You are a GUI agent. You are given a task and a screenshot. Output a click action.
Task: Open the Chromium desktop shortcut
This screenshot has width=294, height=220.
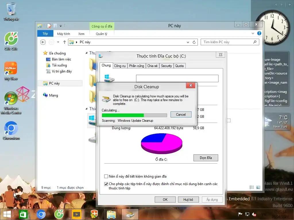click(x=11, y=131)
